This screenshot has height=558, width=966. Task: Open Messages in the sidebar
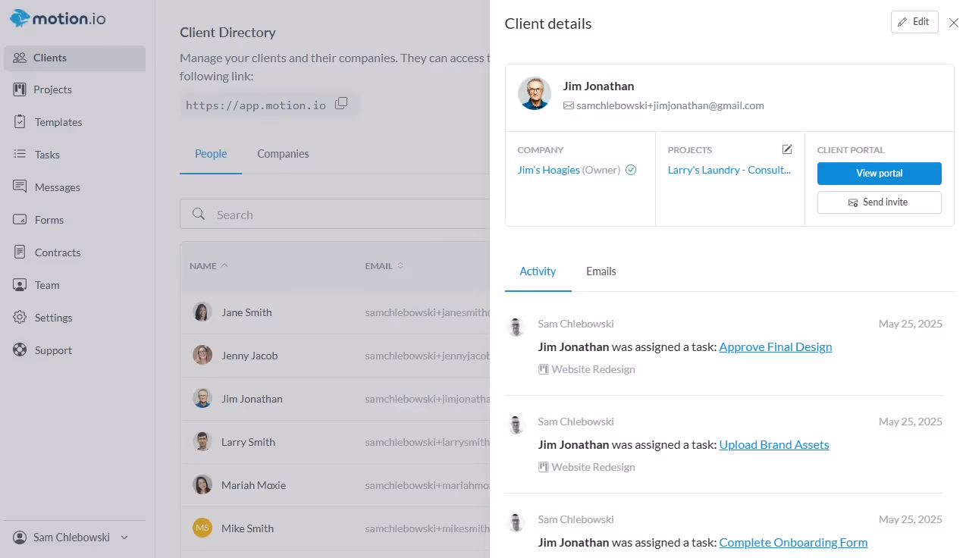[x=74, y=187]
